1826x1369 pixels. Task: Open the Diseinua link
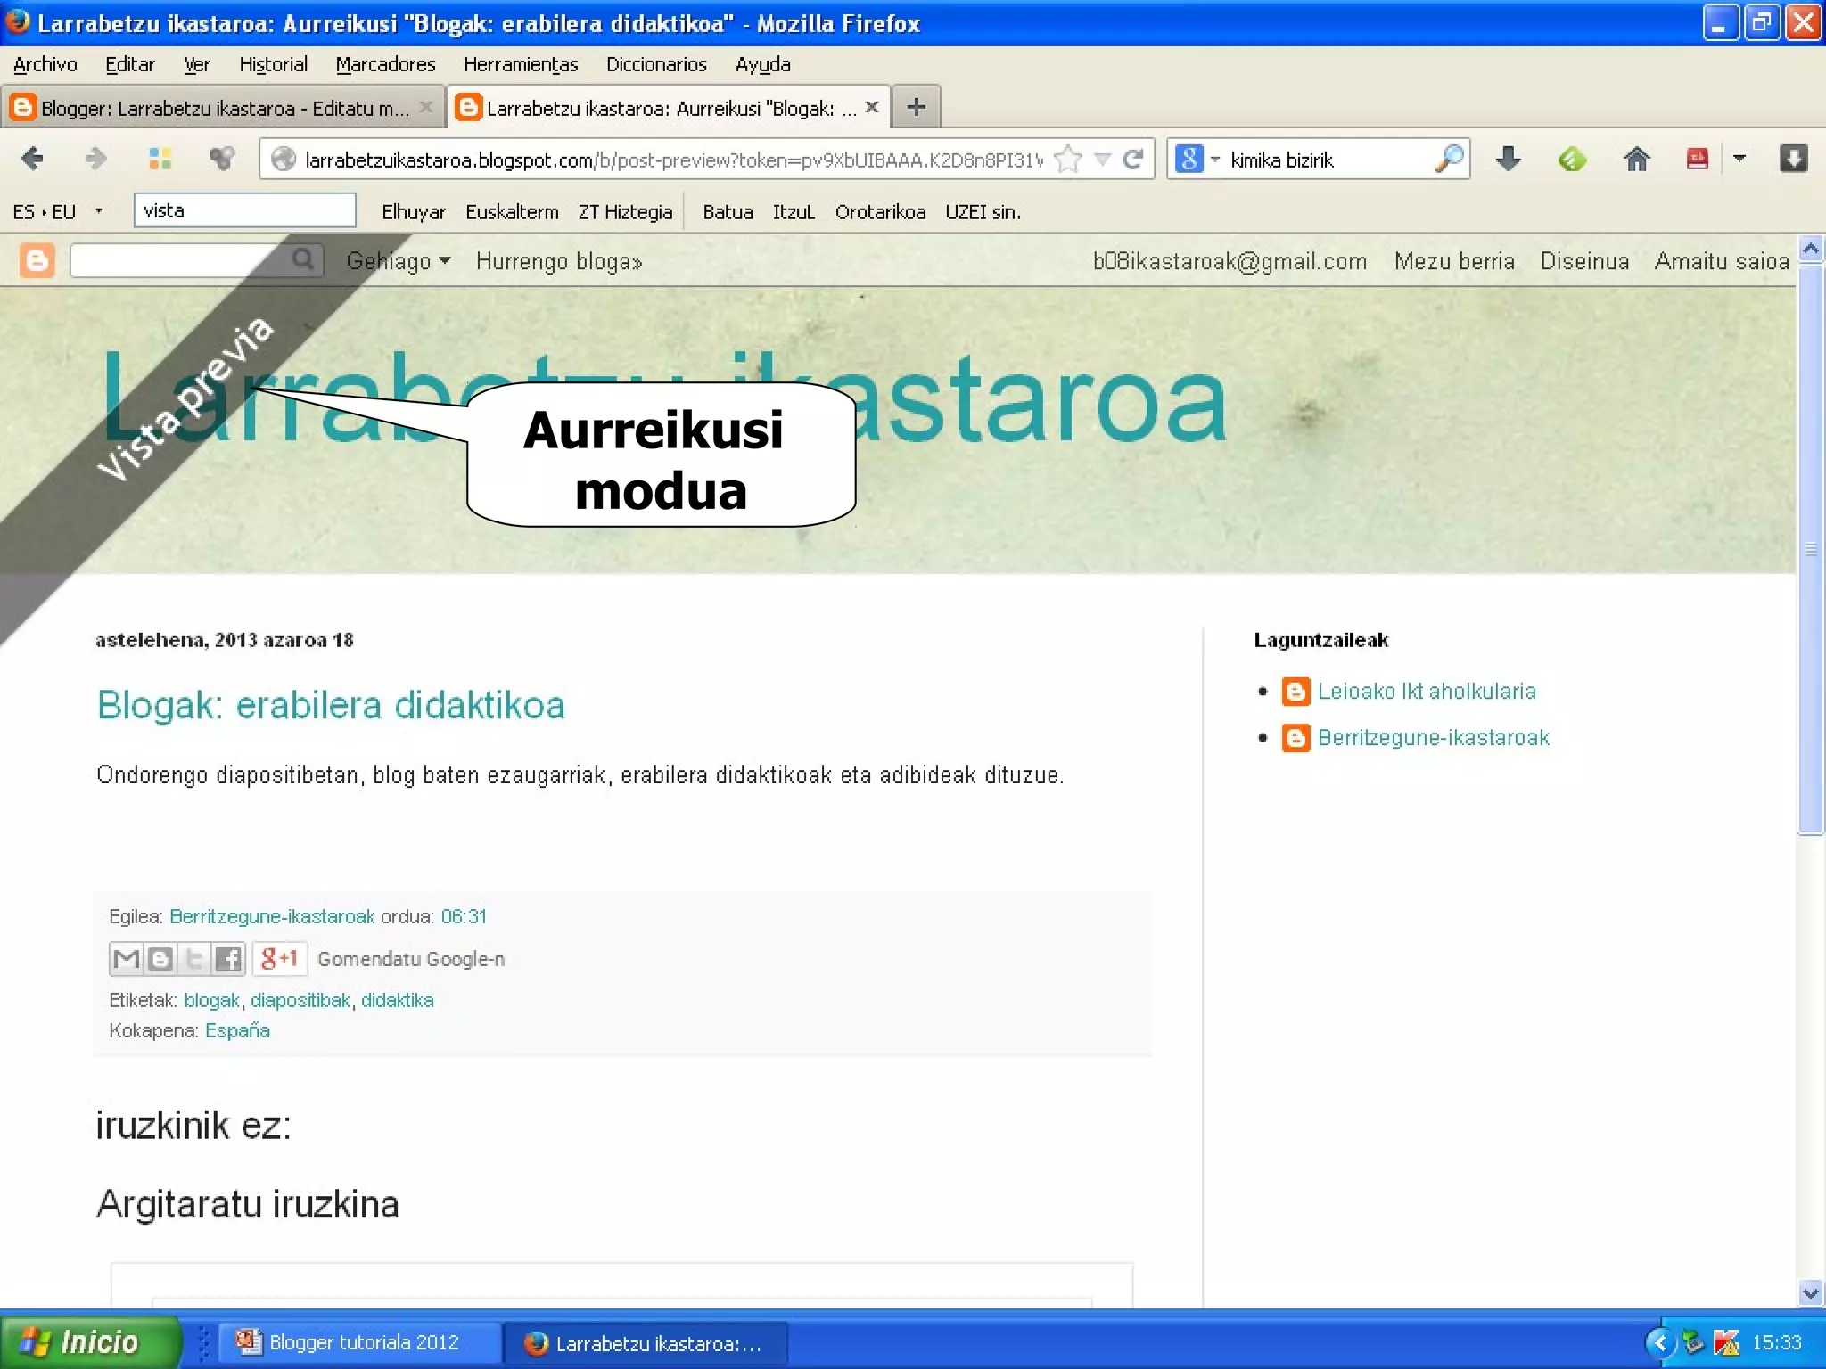tap(1584, 261)
